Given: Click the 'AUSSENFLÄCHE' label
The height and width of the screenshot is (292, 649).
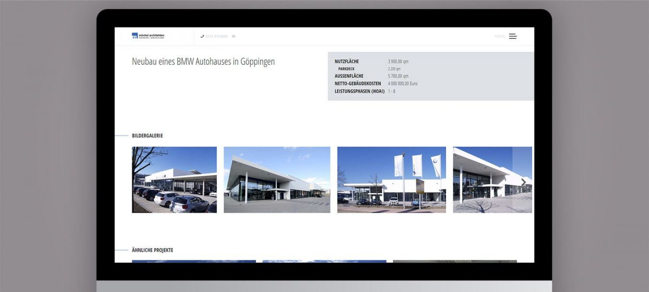Looking at the screenshot, I should click(349, 76).
